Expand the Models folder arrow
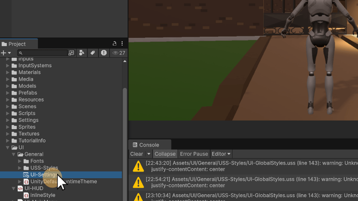Viewport: 358px width, 201px height. pyautogui.click(x=8, y=86)
